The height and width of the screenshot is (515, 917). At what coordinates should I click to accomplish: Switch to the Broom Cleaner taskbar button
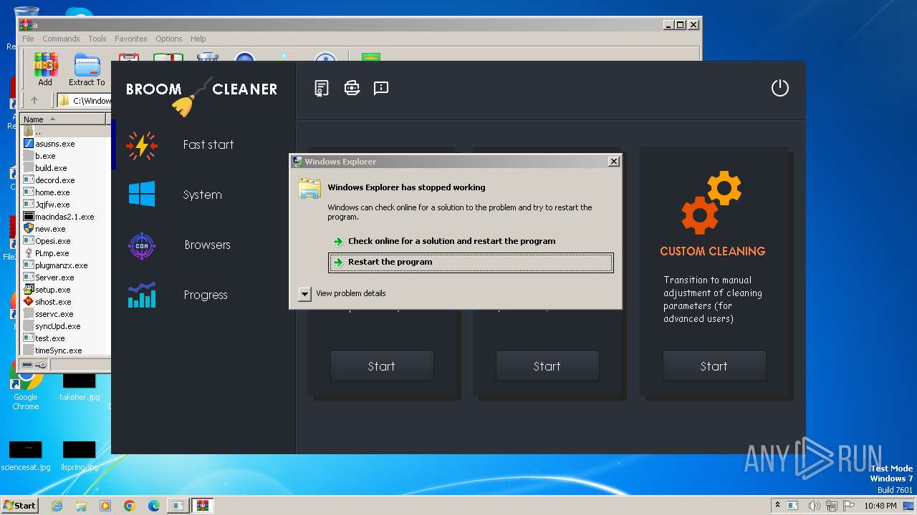pos(177,506)
